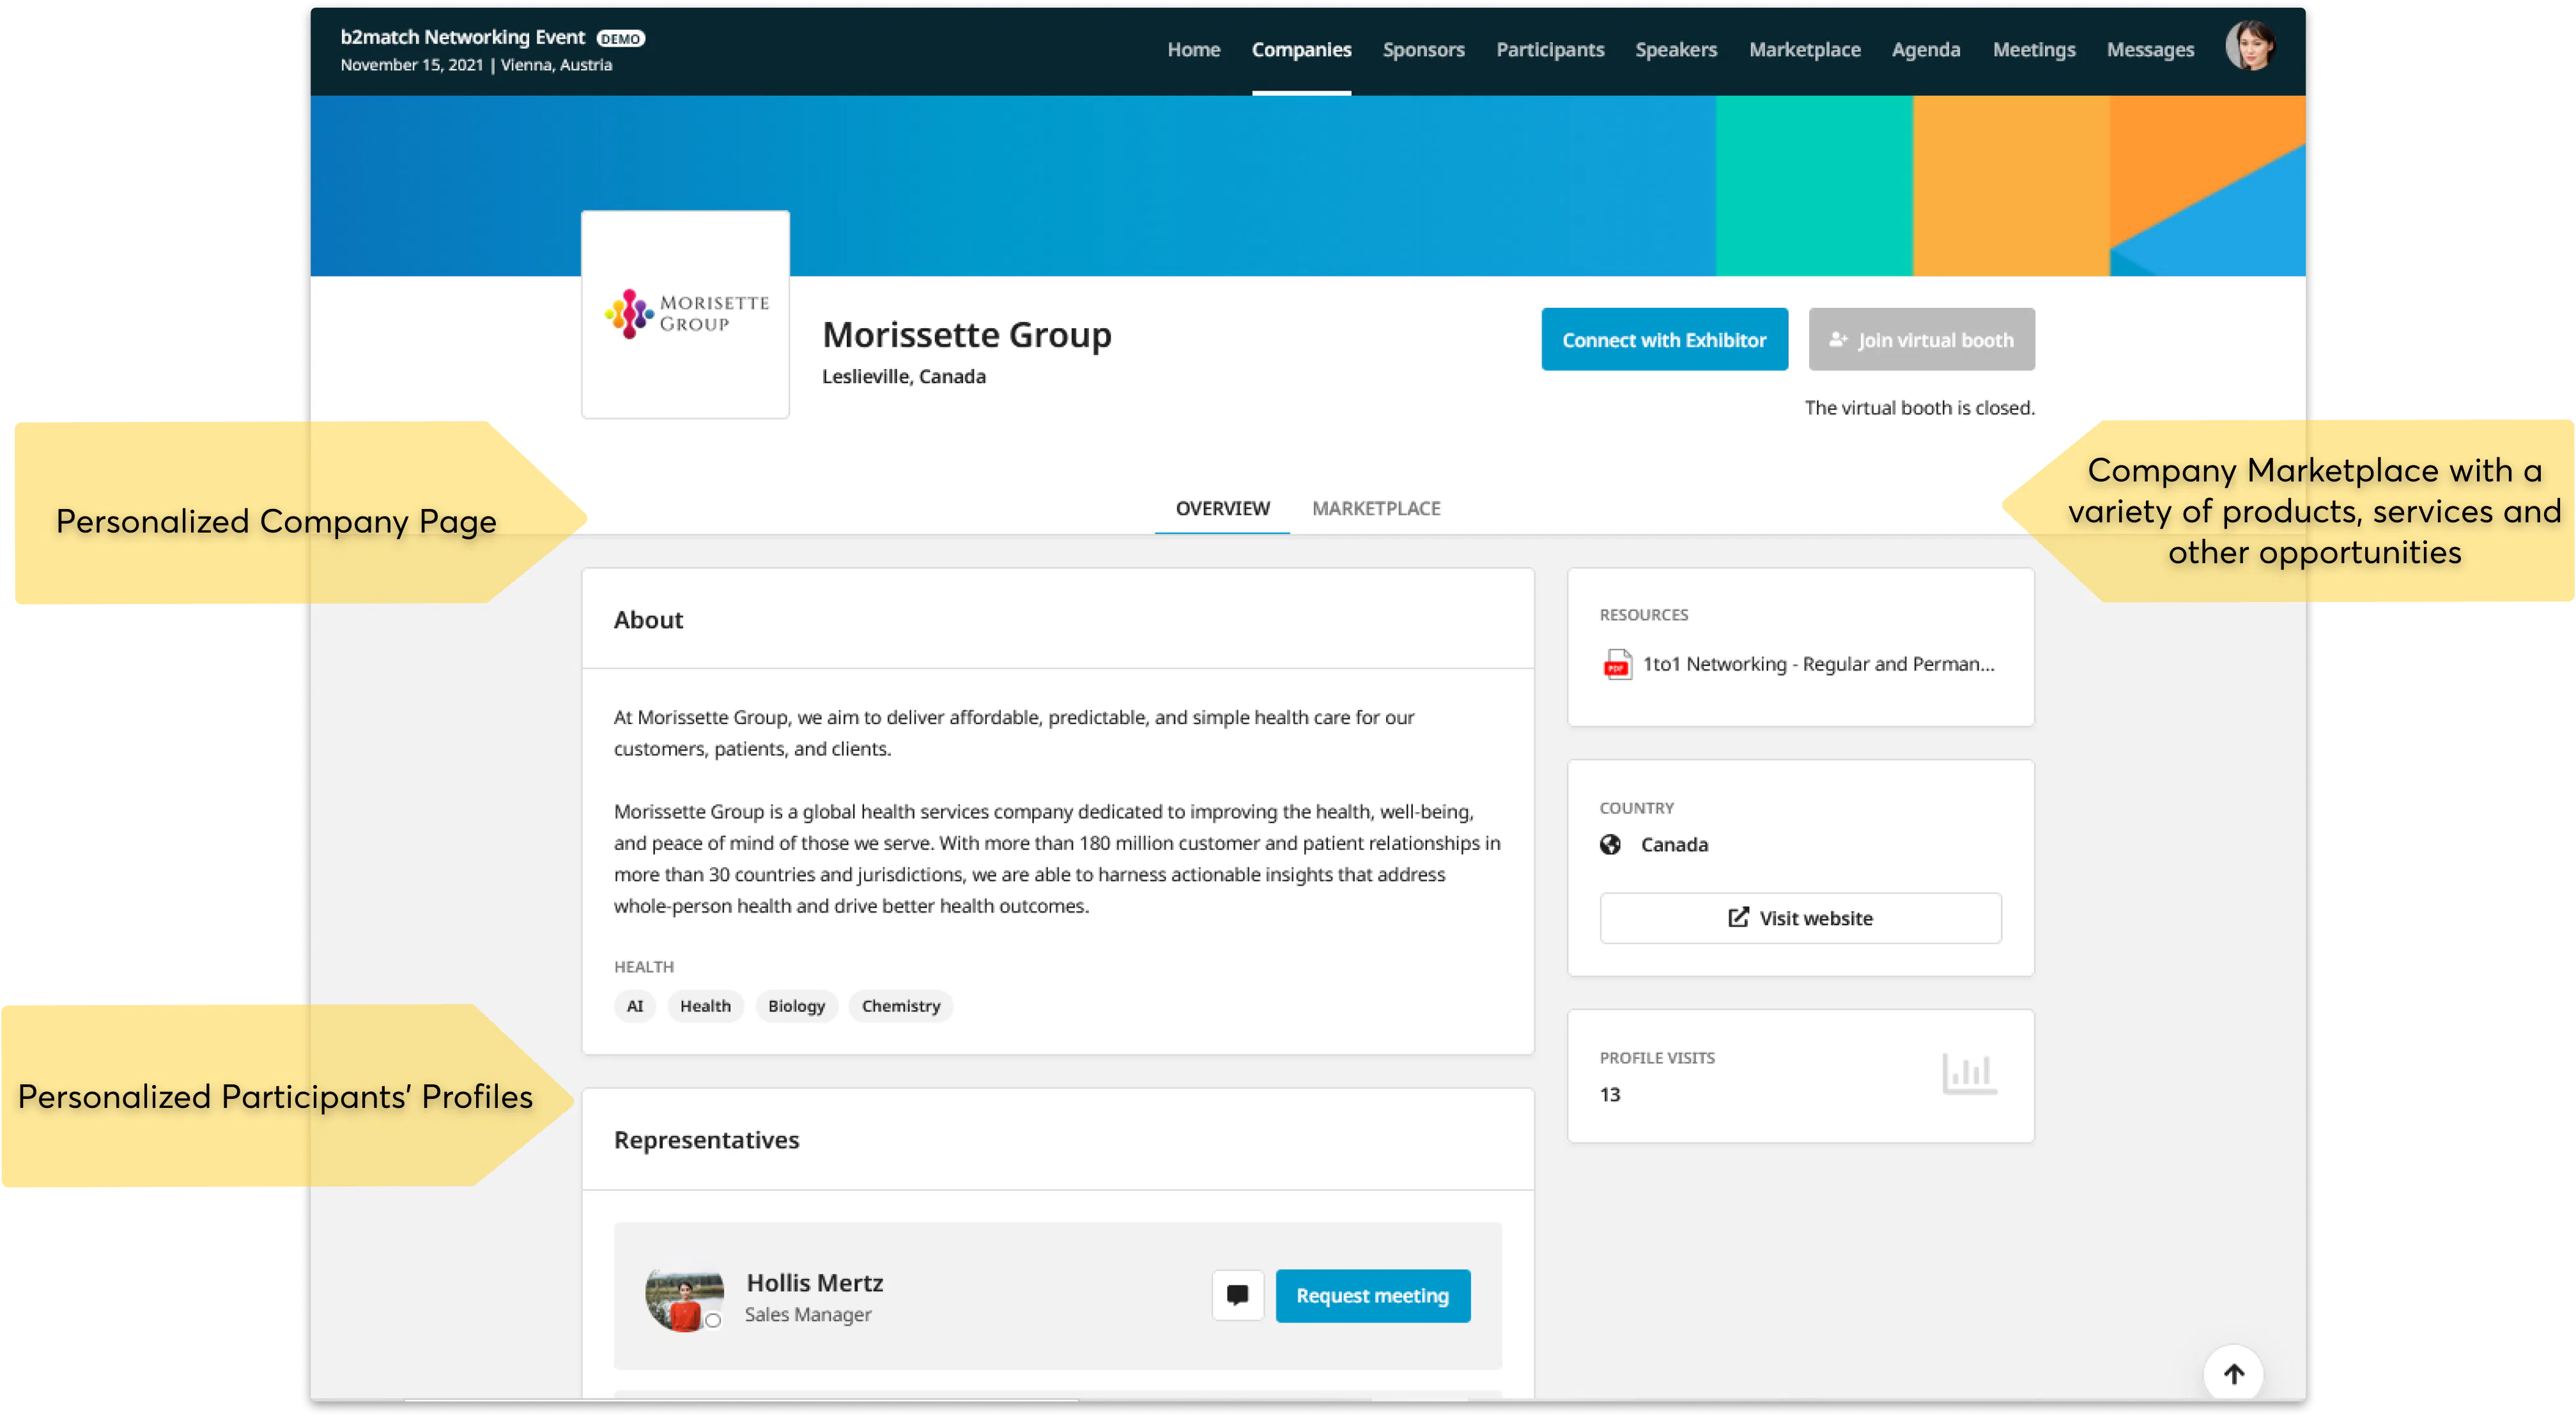The image size is (2576, 1417).
Task: Click the Visit website button
Action: coord(1800,918)
